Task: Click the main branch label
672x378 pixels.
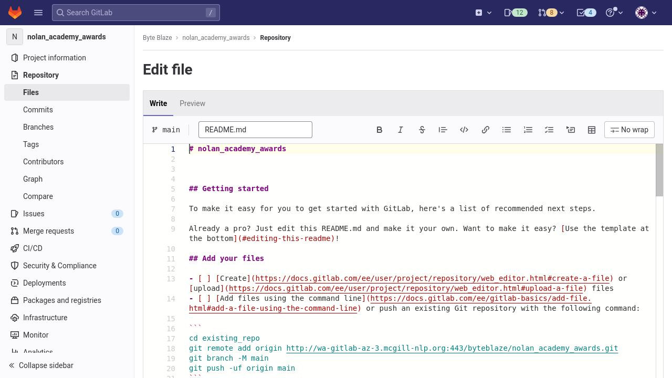Action: pyautogui.click(x=166, y=130)
